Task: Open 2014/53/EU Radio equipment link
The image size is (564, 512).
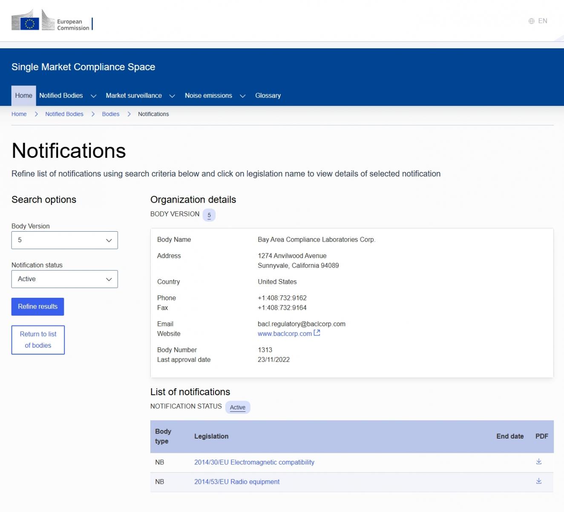Action: [x=236, y=482]
